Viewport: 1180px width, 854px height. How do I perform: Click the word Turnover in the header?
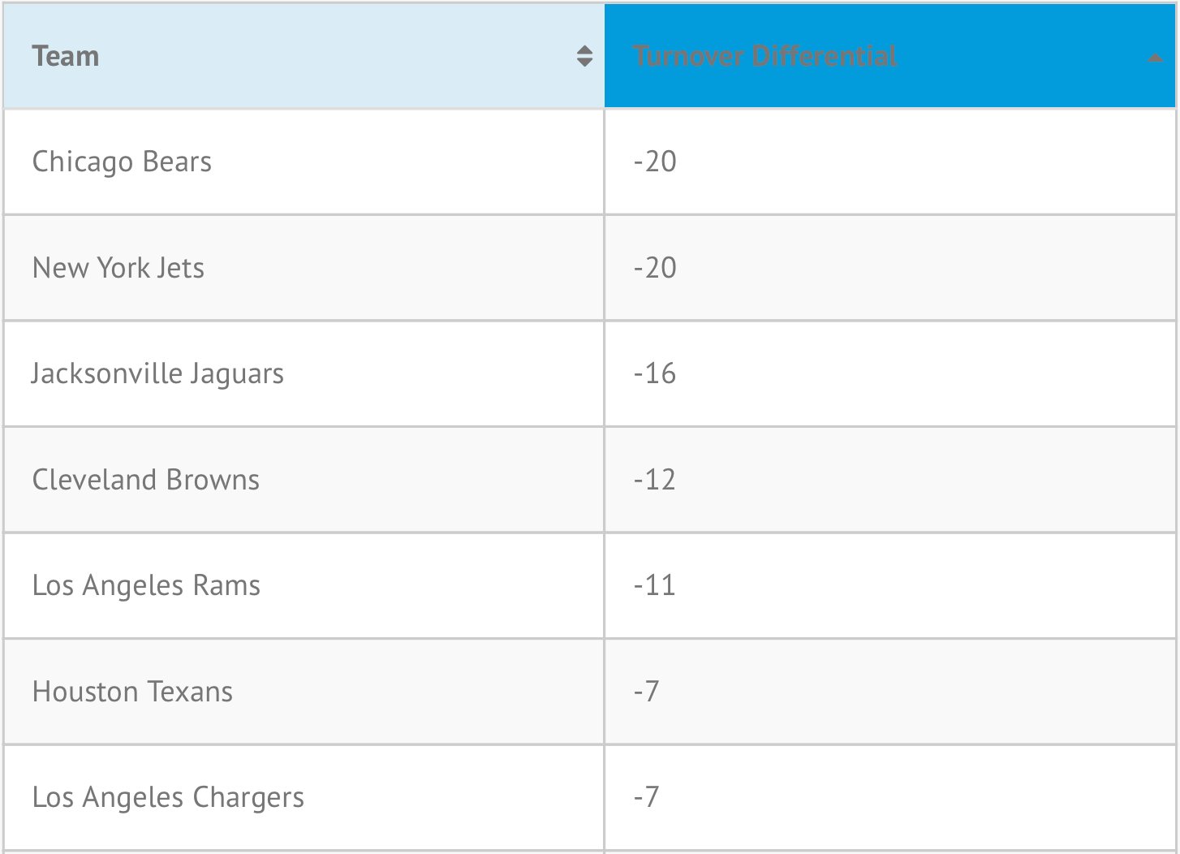click(x=689, y=56)
